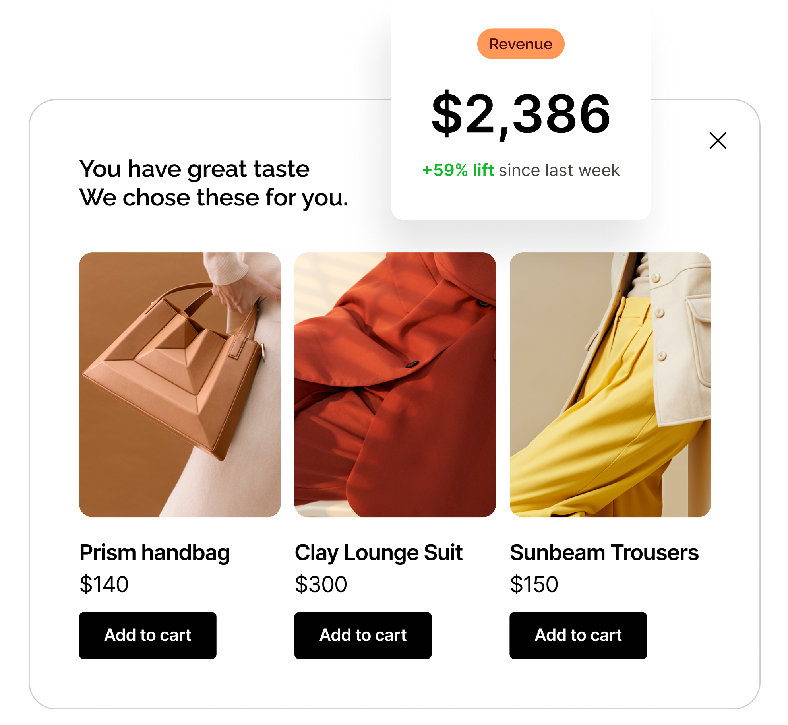
Task: Click the Prism handbag title
Action: [155, 553]
